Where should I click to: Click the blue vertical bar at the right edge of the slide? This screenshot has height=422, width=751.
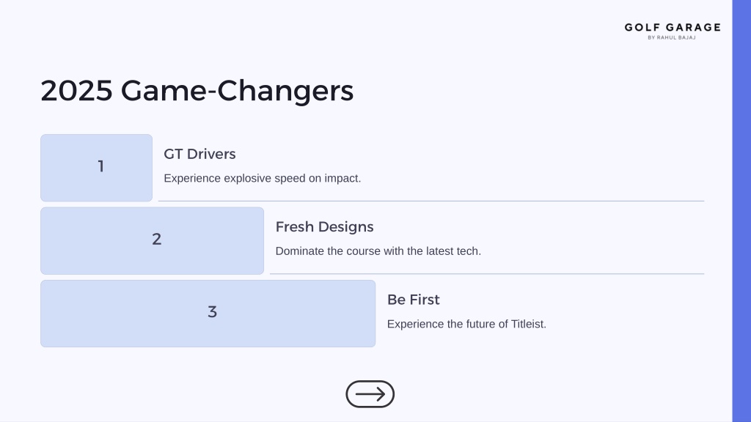[741, 211]
